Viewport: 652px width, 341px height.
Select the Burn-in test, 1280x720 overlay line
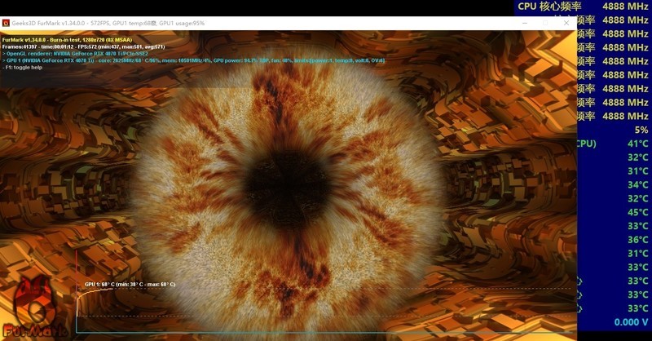coord(68,40)
